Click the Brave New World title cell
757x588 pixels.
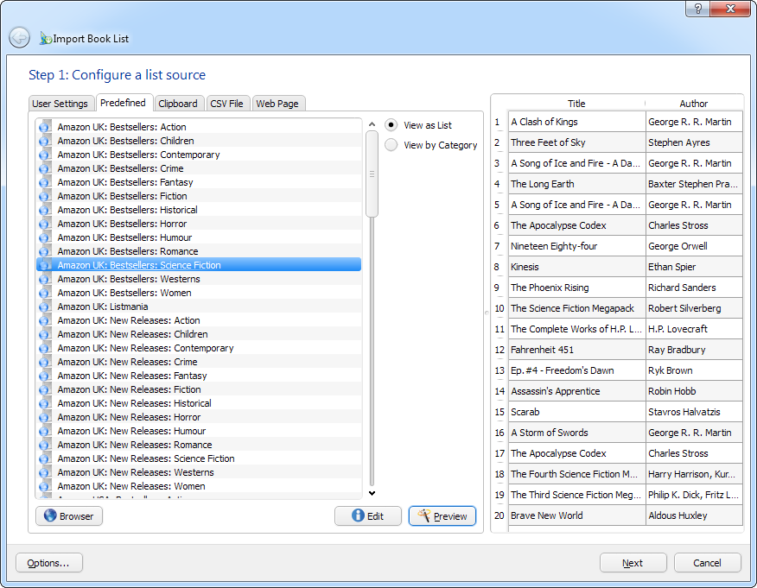[x=577, y=515]
